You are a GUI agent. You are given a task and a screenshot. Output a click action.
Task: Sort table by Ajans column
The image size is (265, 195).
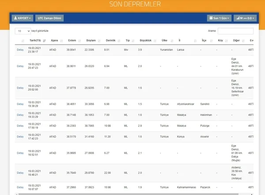click(x=54, y=40)
